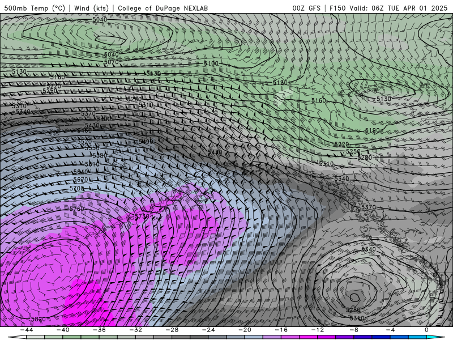
Task: Click the 5460 contour label
Action: (84, 131)
